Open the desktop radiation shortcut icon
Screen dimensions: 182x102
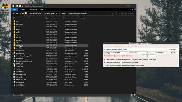[5, 6]
